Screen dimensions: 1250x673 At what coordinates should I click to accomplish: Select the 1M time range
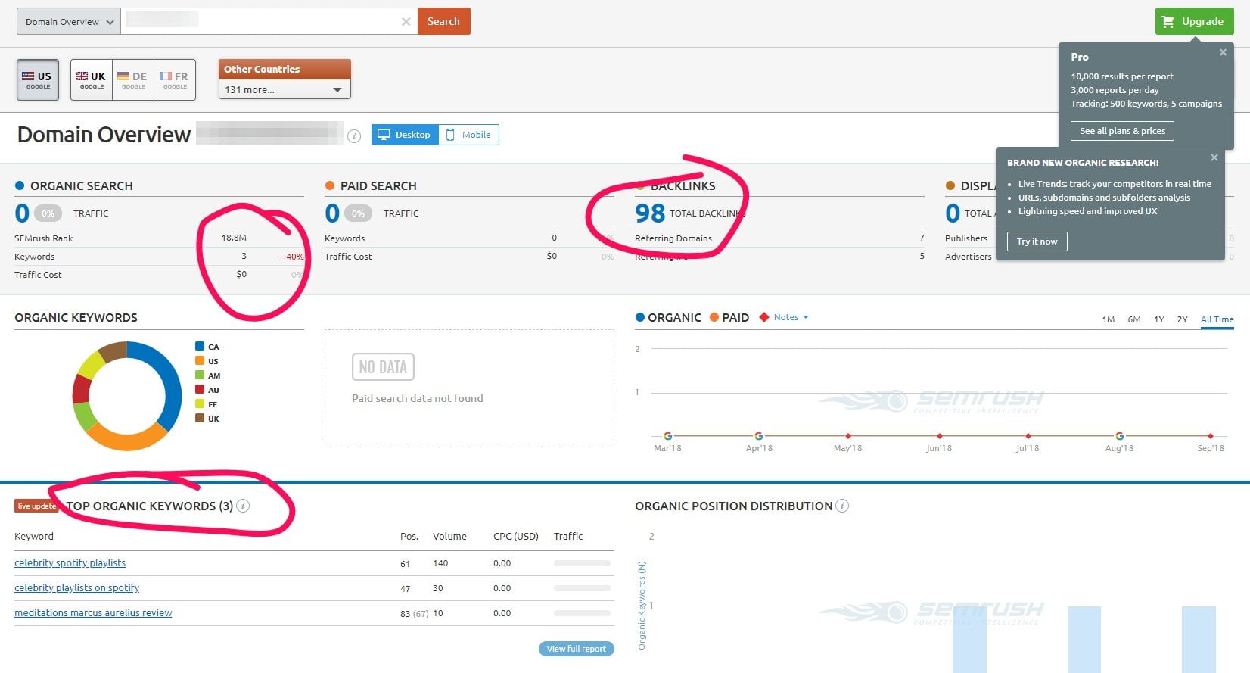pos(1109,319)
